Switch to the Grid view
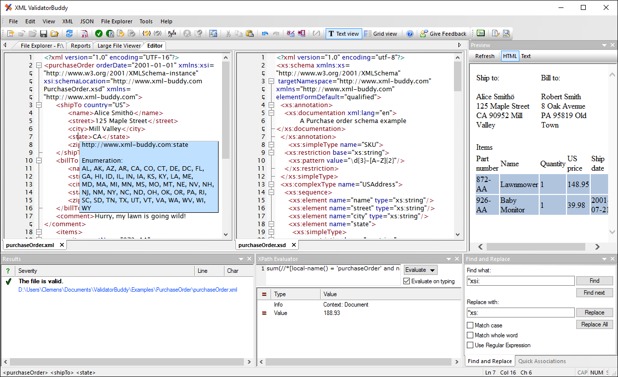The height and width of the screenshot is (377, 618). [x=381, y=34]
